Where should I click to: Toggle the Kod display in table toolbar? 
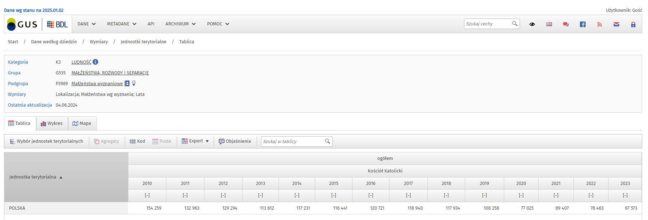137,141
